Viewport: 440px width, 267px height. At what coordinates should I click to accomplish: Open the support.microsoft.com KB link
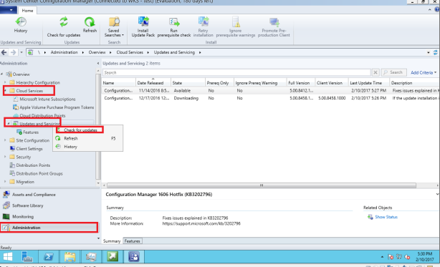[x=201, y=223]
